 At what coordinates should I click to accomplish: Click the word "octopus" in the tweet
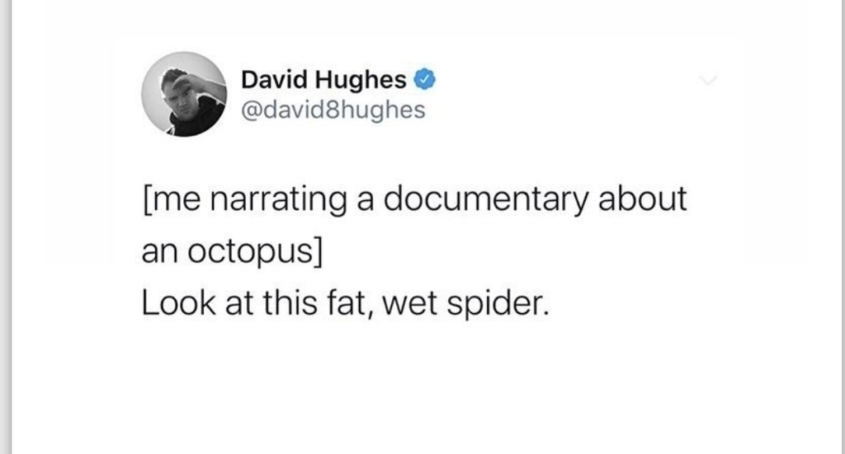pyautogui.click(x=250, y=252)
